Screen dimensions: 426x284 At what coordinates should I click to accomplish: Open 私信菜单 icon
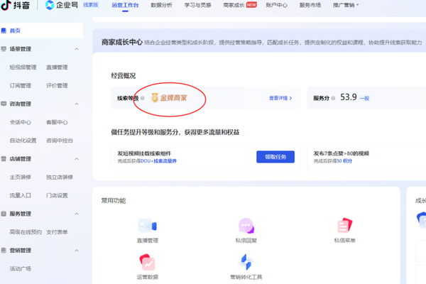pos(344,225)
